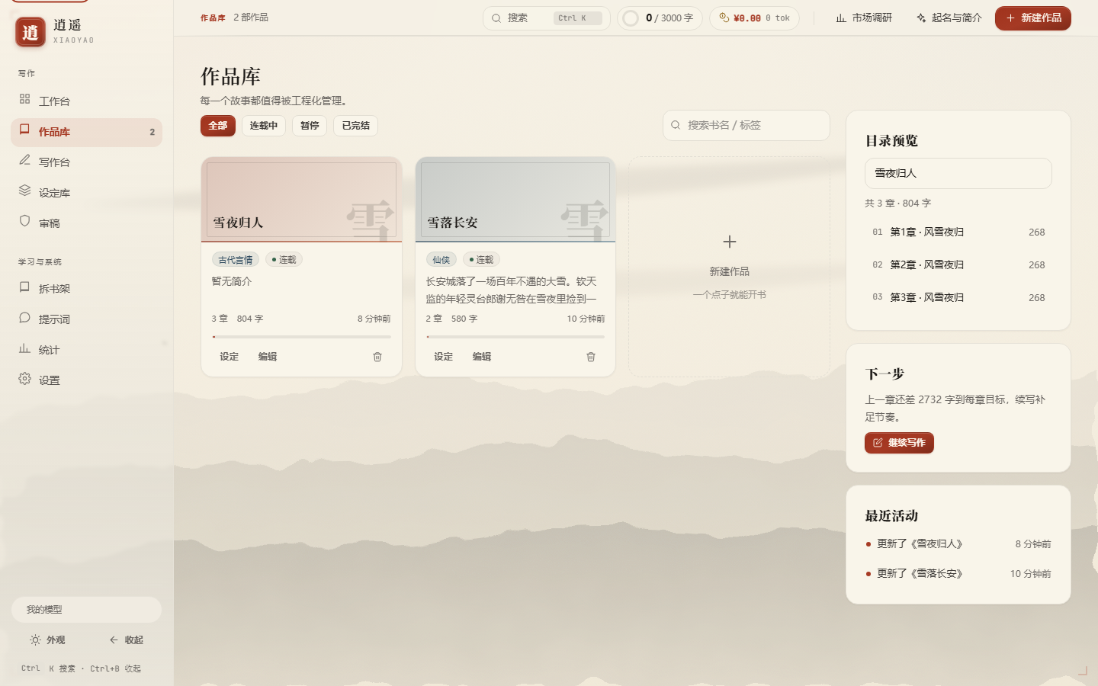The width and height of the screenshot is (1098, 686).
Task: Click 编辑 on the 雪落长安 card
Action: [482, 357]
